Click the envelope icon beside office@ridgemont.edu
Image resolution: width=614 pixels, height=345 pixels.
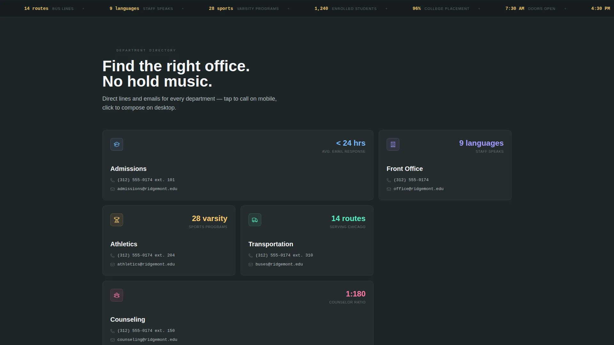(389, 189)
